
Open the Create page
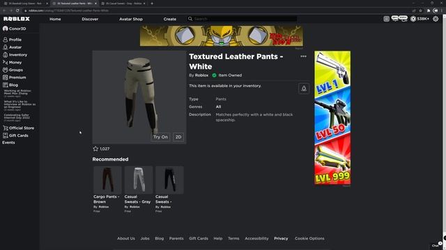pos(170,19)
